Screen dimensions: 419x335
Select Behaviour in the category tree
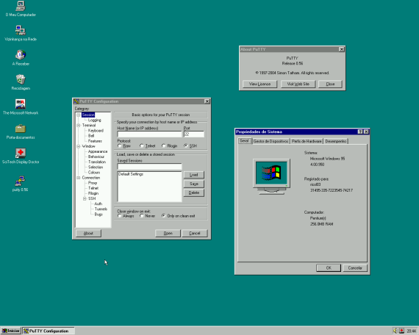click(x=96, y=156)
